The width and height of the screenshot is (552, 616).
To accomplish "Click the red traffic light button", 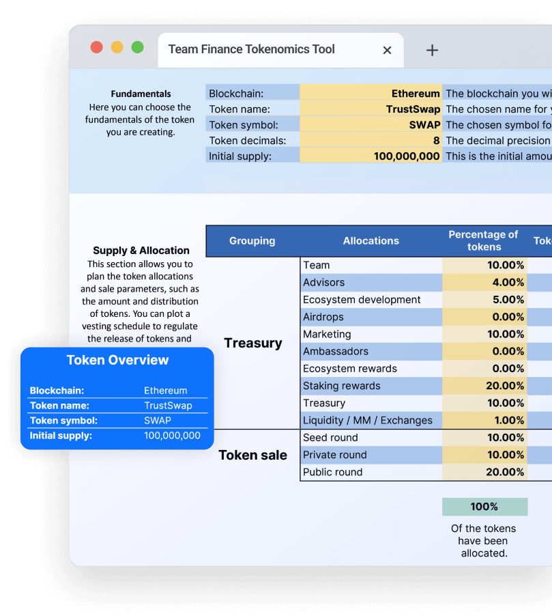I will (98, 47).
